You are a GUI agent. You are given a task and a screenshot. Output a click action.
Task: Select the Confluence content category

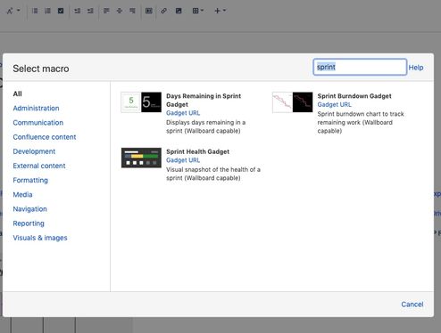[x=45, y=137]
